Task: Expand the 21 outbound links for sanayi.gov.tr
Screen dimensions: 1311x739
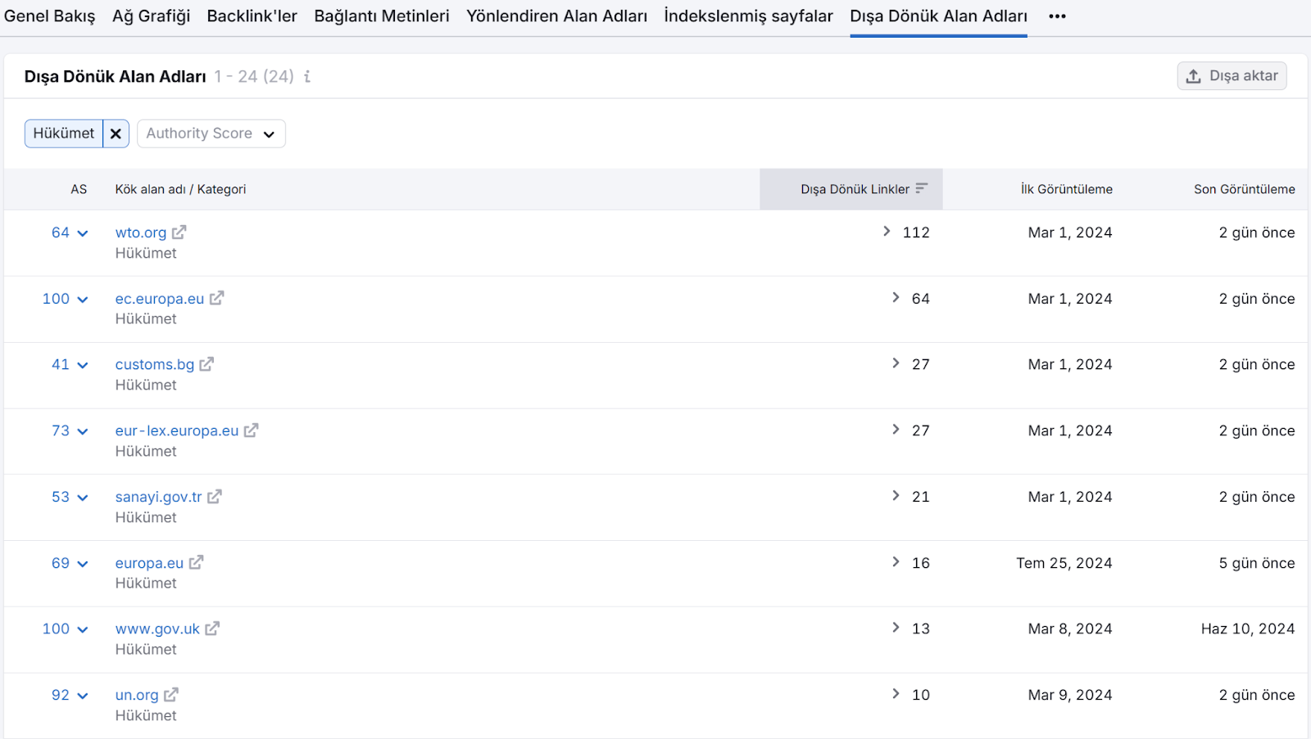Action: [x=896, y=496]
